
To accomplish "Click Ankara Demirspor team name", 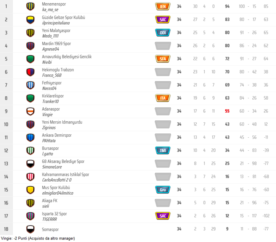I will [57, 135].
